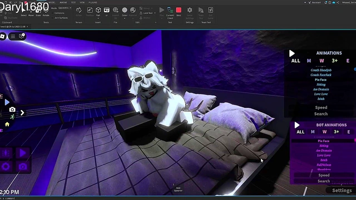
Task: Click Speed field in ANIMATIONS panel
Action: [x=321, y=107]
